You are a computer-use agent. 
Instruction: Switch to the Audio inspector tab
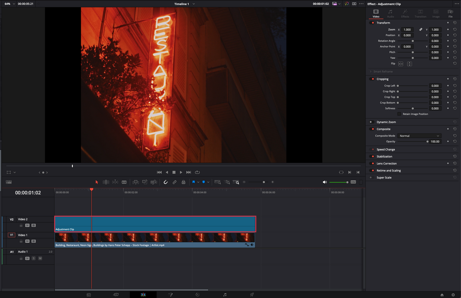390,13
